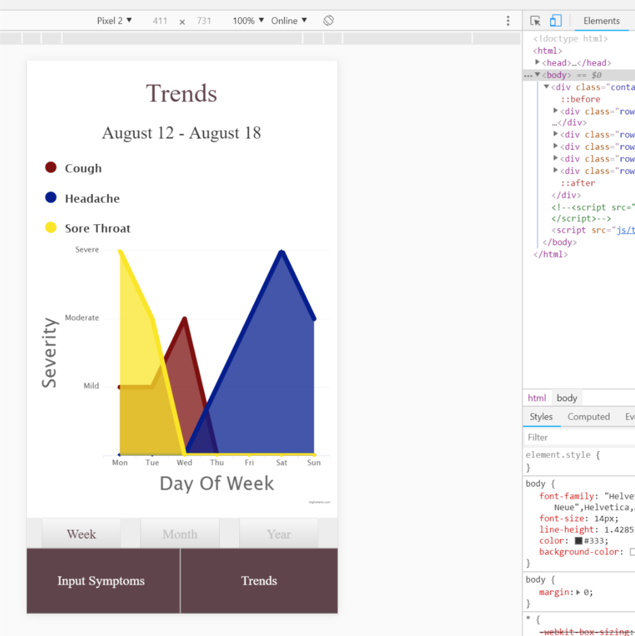Click the font-family declaration
This screenshot has width=635, height=636.
click(x=587, y=501)
